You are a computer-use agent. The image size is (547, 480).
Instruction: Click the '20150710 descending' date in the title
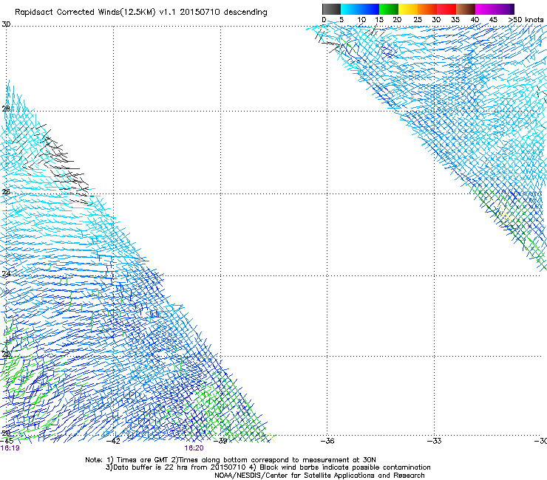click(223, 12)
